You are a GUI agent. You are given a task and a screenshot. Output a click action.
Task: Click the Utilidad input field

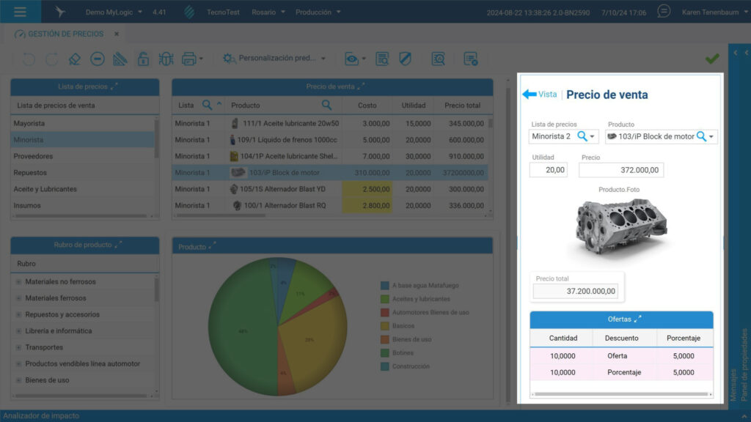549,170
